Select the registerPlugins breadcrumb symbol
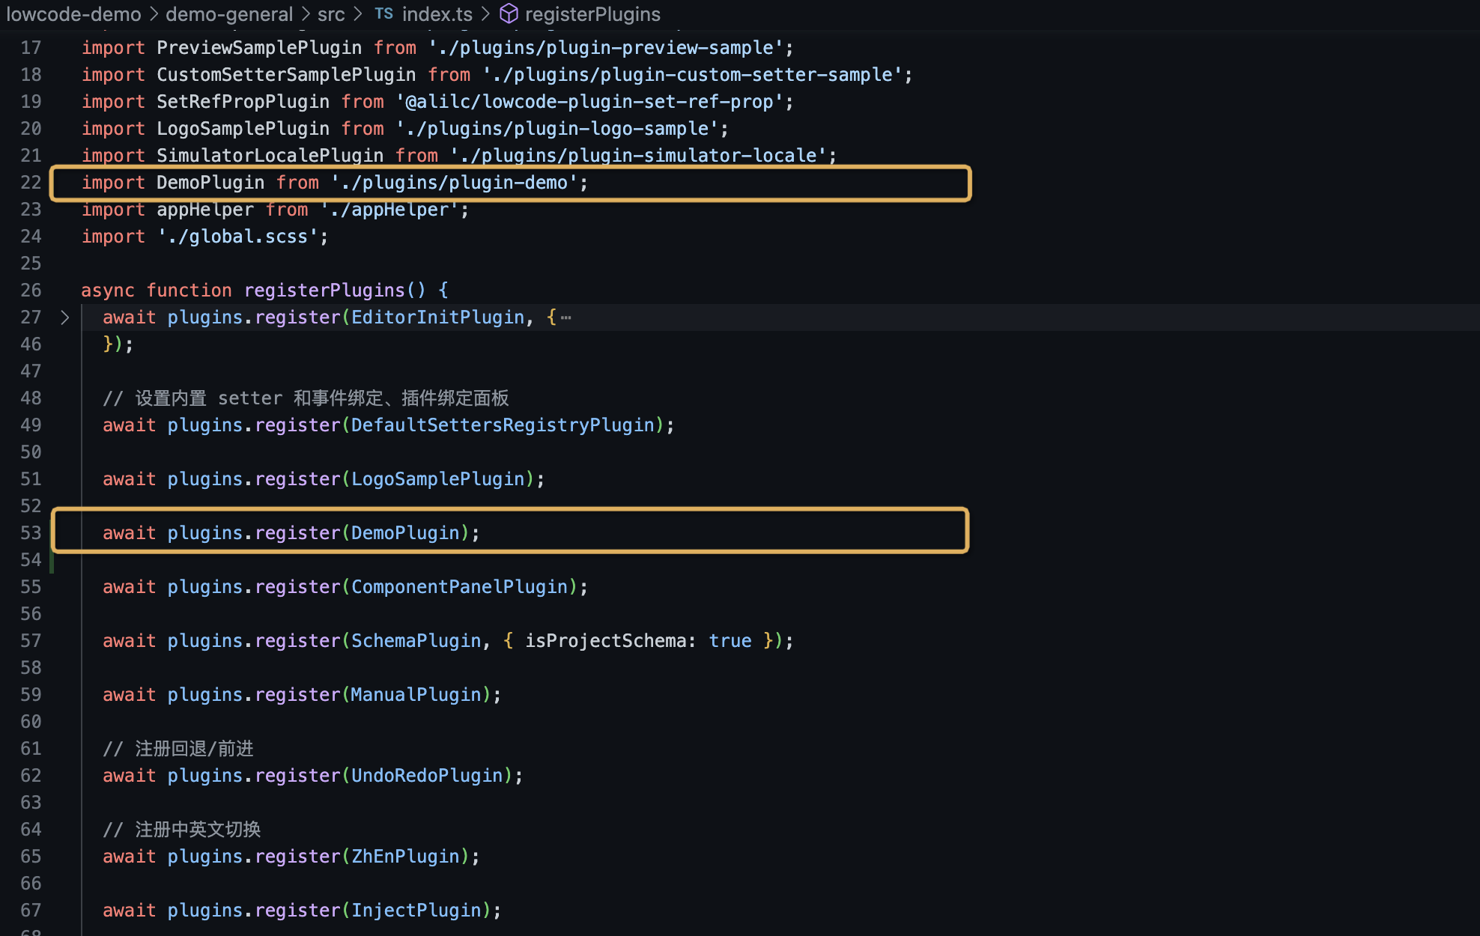Screen dimensions: 1480x936 [x=592, y=13]
